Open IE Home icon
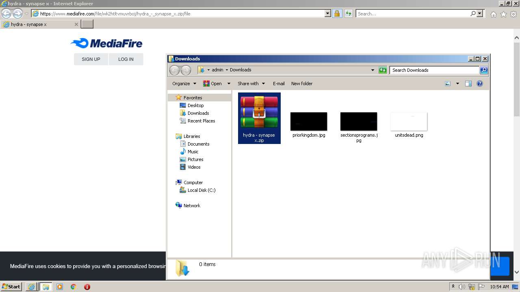The image size is (520, 292). 493,14
